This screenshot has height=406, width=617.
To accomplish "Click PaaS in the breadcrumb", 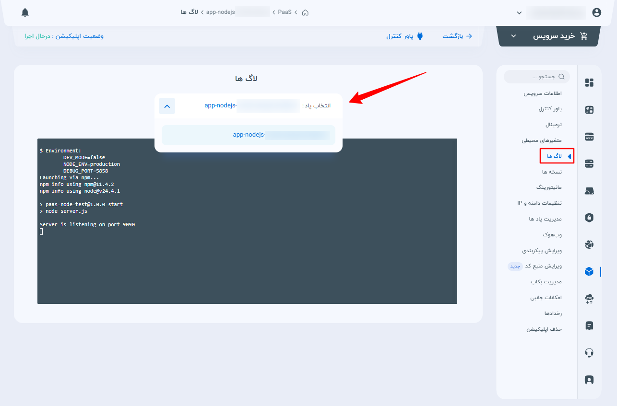I will coord(285,12).
